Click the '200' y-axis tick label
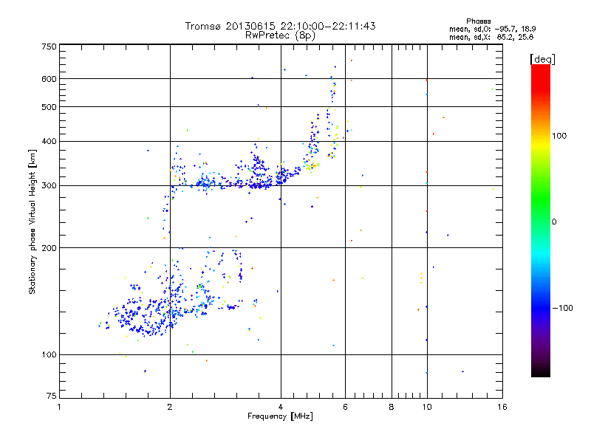This screenshot has height=443, width=591. (49, 248)
